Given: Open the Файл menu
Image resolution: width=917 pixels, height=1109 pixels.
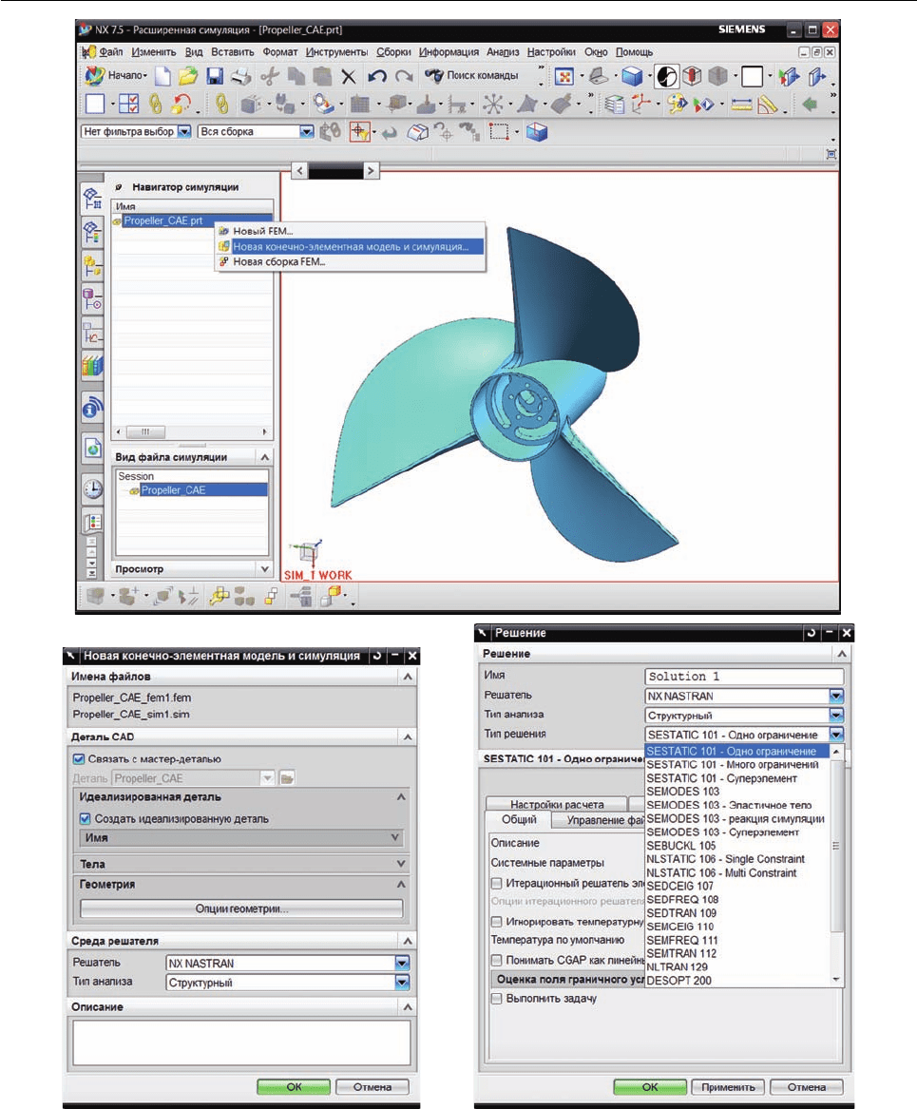Looking at the screenshot, I should [111, 52].
